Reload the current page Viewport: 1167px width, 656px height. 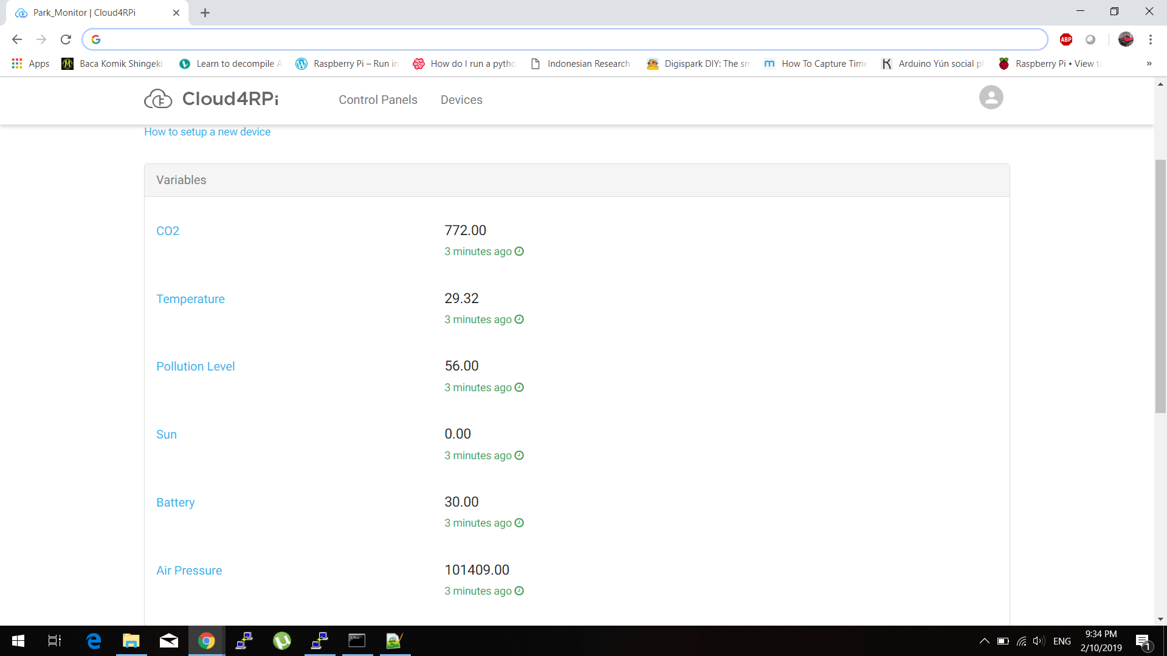coord(66,39)
